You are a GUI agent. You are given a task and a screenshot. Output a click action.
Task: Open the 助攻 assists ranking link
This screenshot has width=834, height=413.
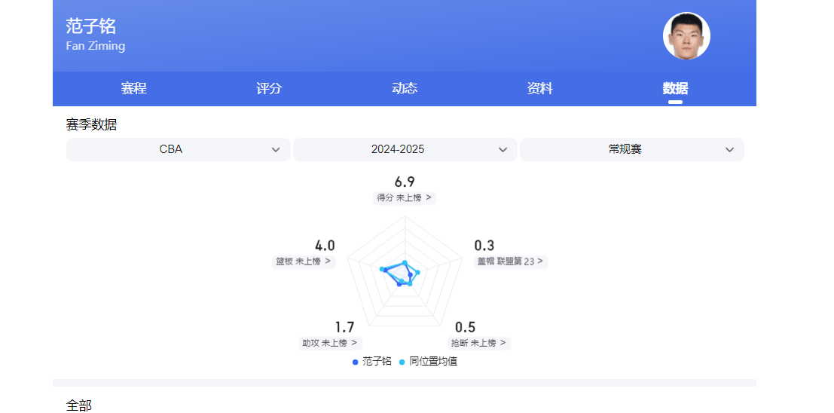[x=330, y=343]
